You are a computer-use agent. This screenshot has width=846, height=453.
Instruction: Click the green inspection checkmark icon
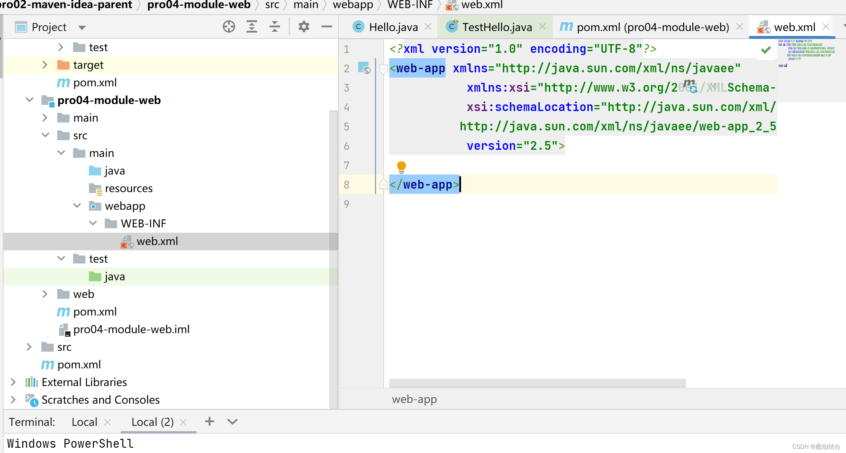(766, 50)
